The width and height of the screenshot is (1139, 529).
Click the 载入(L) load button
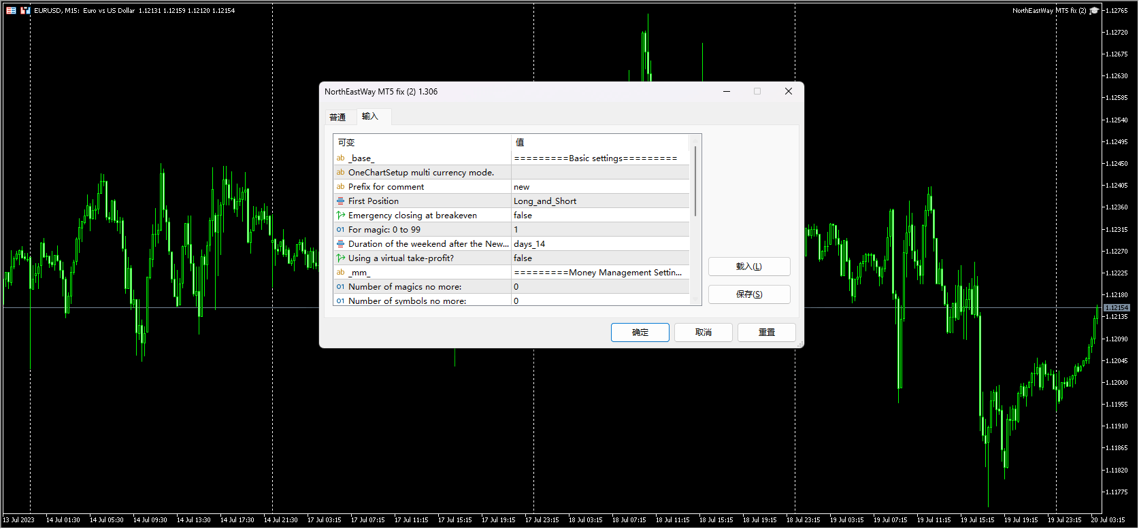tap(748, 267)
